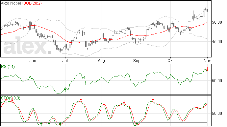Select the Okt month label on the time axis
The height and width of the screenshot is (127, 227).
170,61
